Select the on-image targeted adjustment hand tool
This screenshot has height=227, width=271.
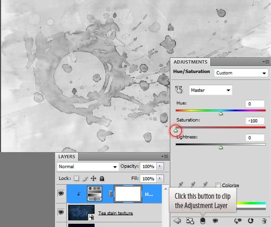178,89
